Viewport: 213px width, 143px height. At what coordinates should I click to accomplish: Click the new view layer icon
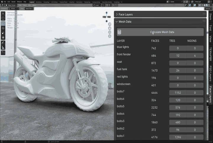[209, 2]
